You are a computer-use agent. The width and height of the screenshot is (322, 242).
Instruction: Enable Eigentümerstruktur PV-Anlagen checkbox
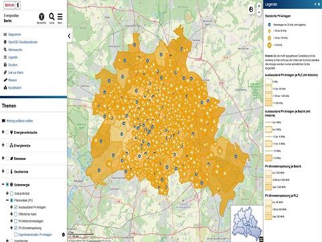(15, 235)
